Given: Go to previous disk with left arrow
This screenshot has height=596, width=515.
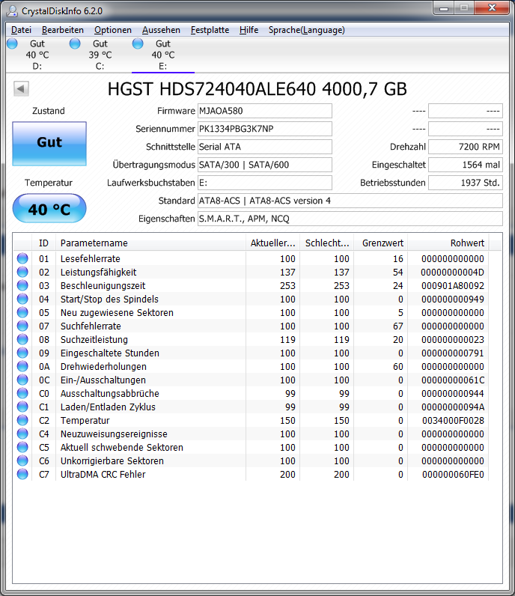Looking at the screenshot, I should point(21,89).
